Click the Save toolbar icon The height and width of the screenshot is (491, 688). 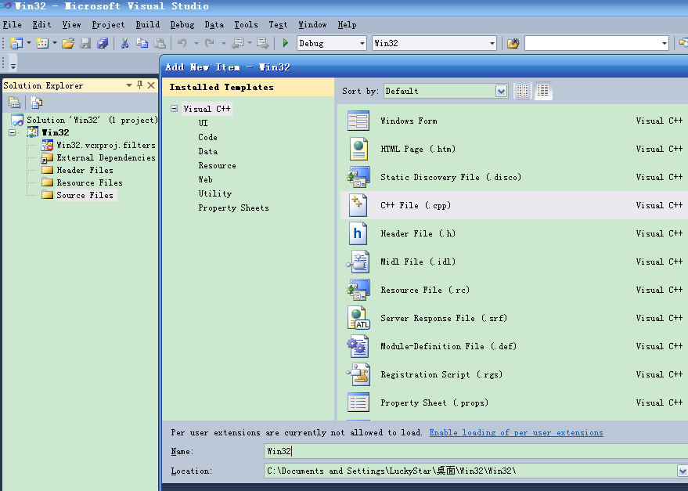pos(85,43)
